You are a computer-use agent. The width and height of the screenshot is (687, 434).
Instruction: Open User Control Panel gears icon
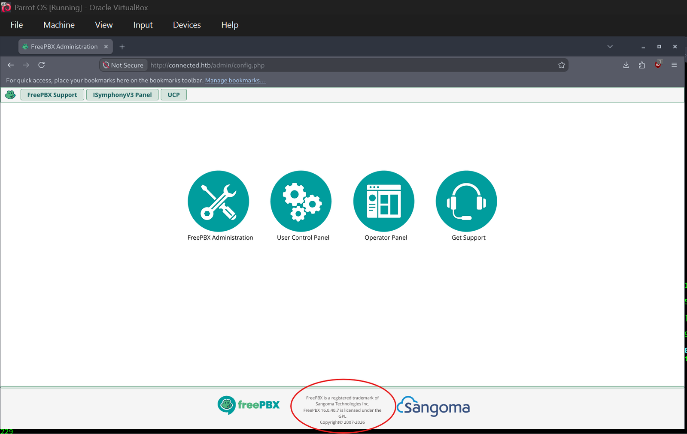(301, 201)
